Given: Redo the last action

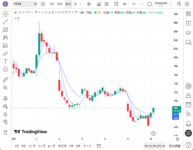Looking at the screenshot, I should pyautogui.click(x=142, y=4).
